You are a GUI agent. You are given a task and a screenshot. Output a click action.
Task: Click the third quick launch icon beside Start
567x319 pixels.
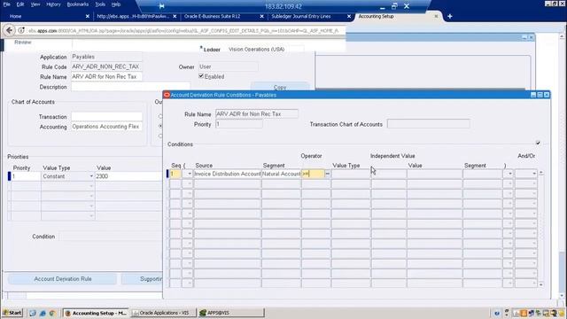[52, 313]
